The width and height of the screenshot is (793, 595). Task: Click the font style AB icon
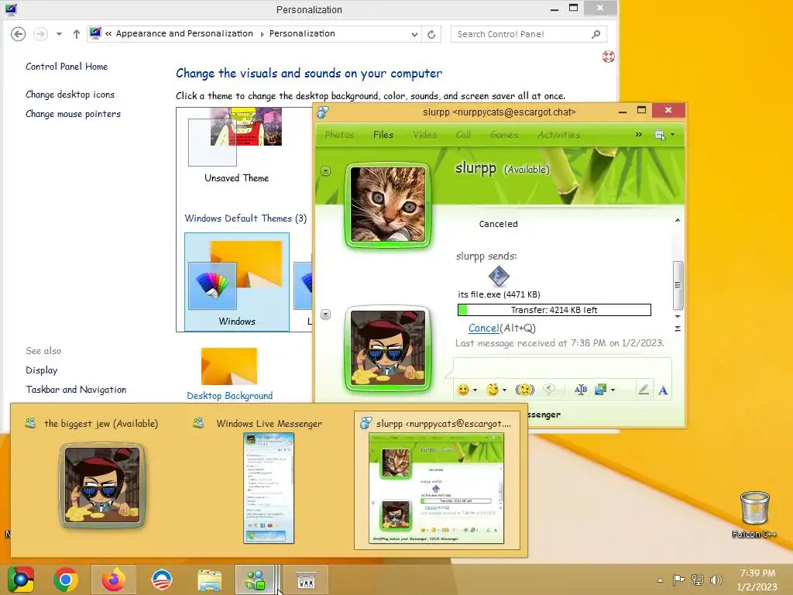pos(581,390)
